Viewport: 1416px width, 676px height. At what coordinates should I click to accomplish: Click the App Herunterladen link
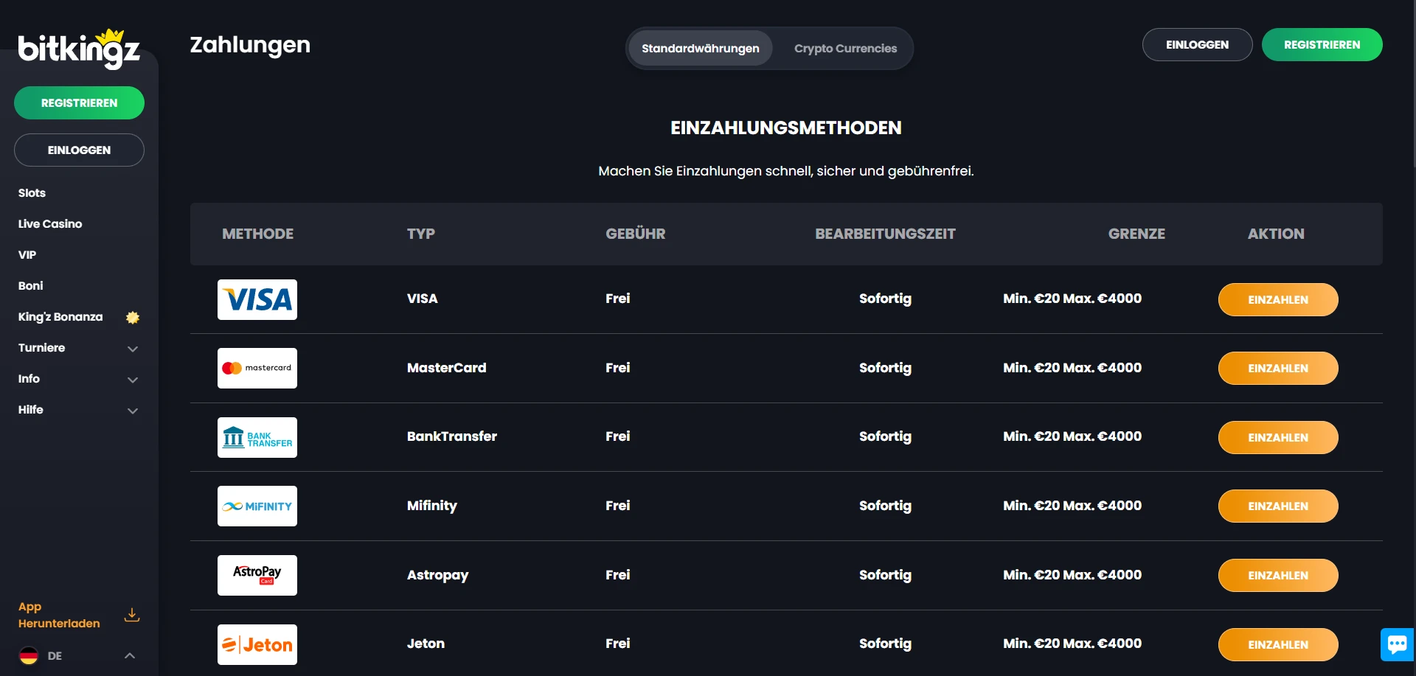59,615
